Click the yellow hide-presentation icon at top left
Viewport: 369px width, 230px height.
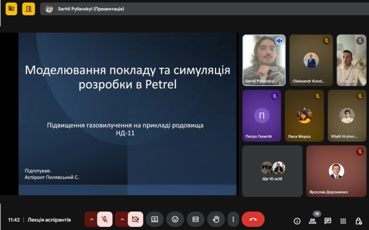11,9
